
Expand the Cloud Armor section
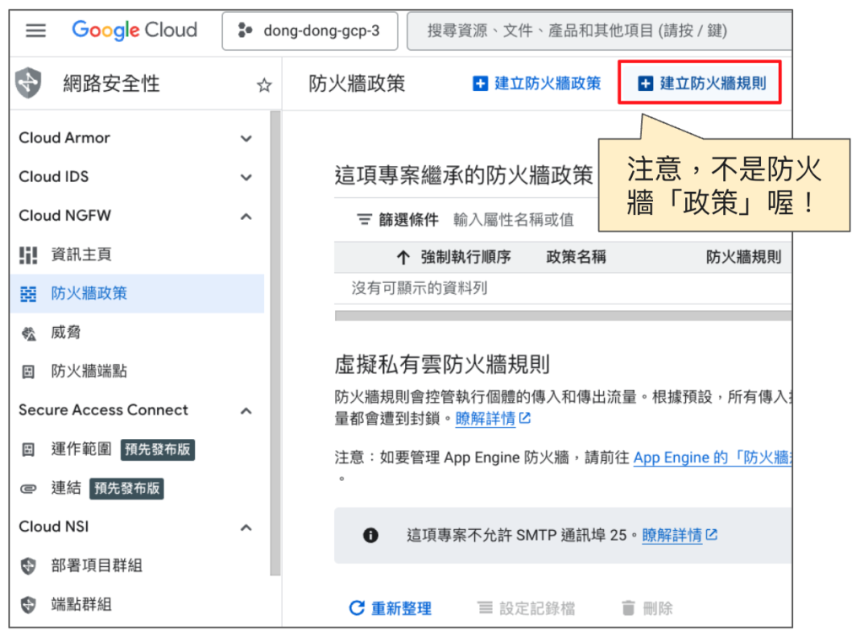[x=246, y=138]
